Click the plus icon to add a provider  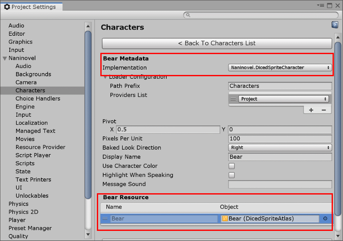pyautogui.click(x=311, y=109)
